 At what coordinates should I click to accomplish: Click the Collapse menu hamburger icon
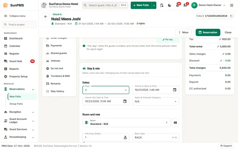coord(6,16)
